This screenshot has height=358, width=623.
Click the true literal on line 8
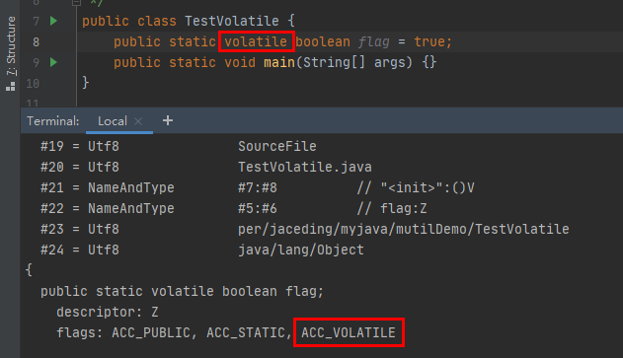[x=433, y=41]
